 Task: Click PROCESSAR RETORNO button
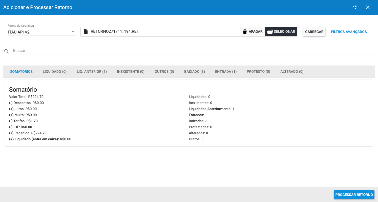[x=354, y=195]
